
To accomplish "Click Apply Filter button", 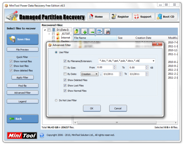I will coord(22,77).
